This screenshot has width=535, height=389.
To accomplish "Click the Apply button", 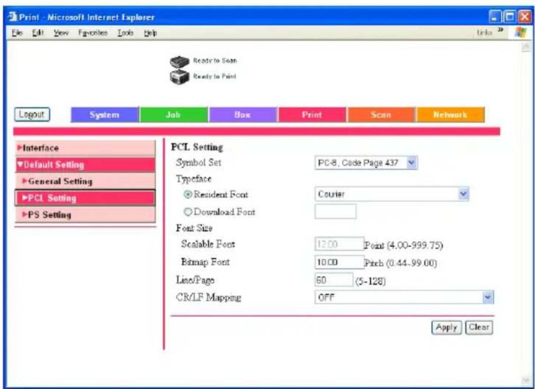I will point(447,328).
